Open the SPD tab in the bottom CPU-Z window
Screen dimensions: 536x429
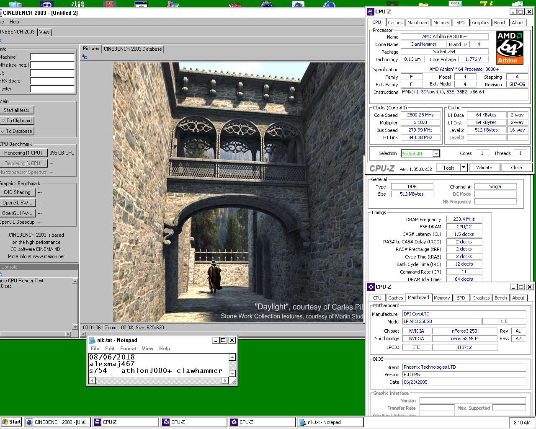pyautogui.click(x=461, y=298)
